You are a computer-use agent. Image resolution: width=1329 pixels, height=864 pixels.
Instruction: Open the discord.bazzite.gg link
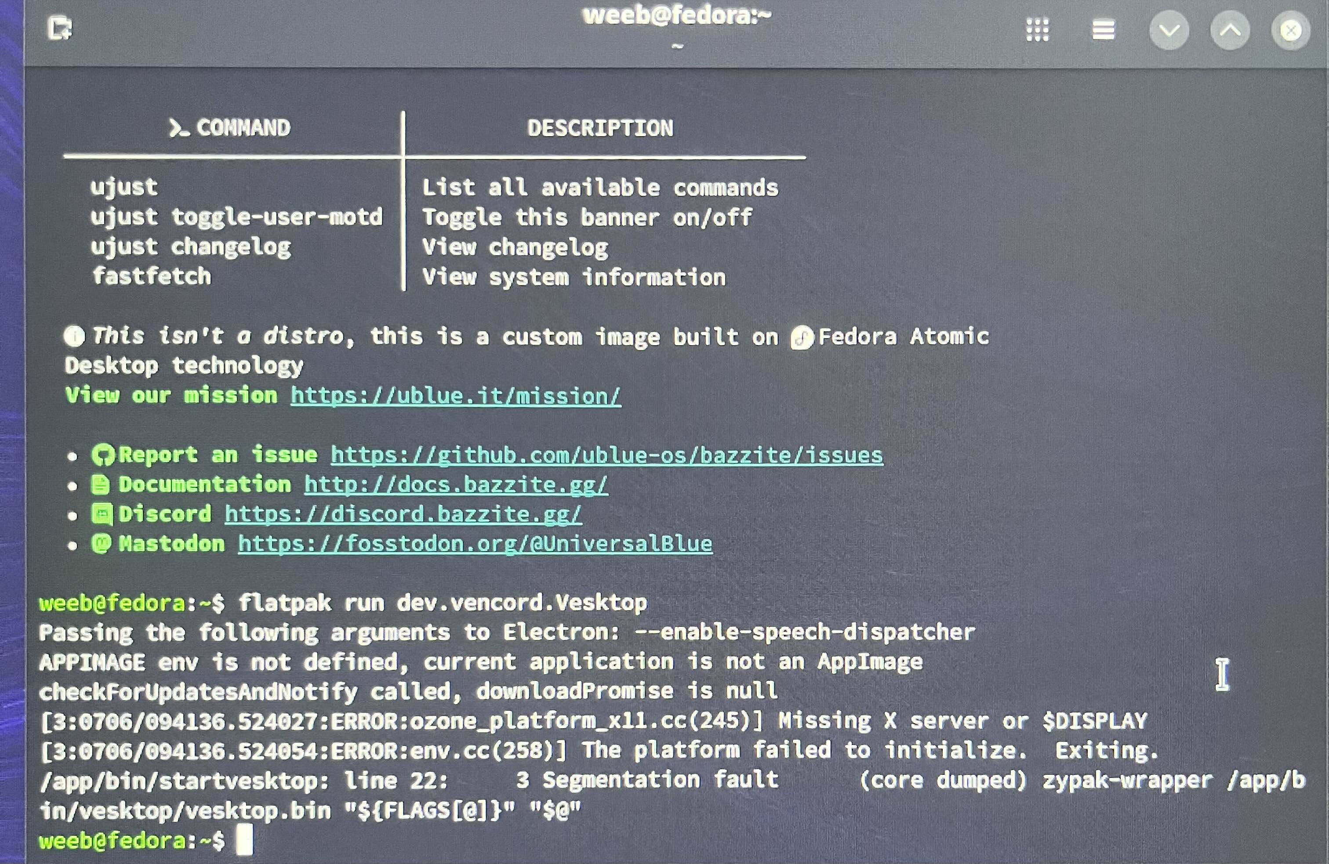pos(403,514)
